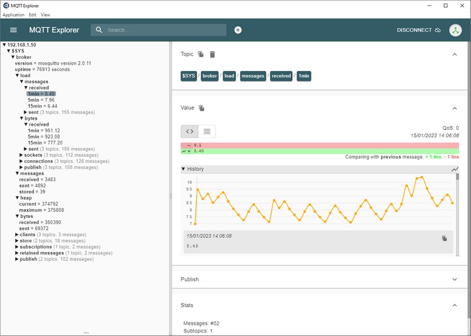Screen dimensions: 471x336
Task: Collapse the load tree node
Action: (x=17, y=76)
